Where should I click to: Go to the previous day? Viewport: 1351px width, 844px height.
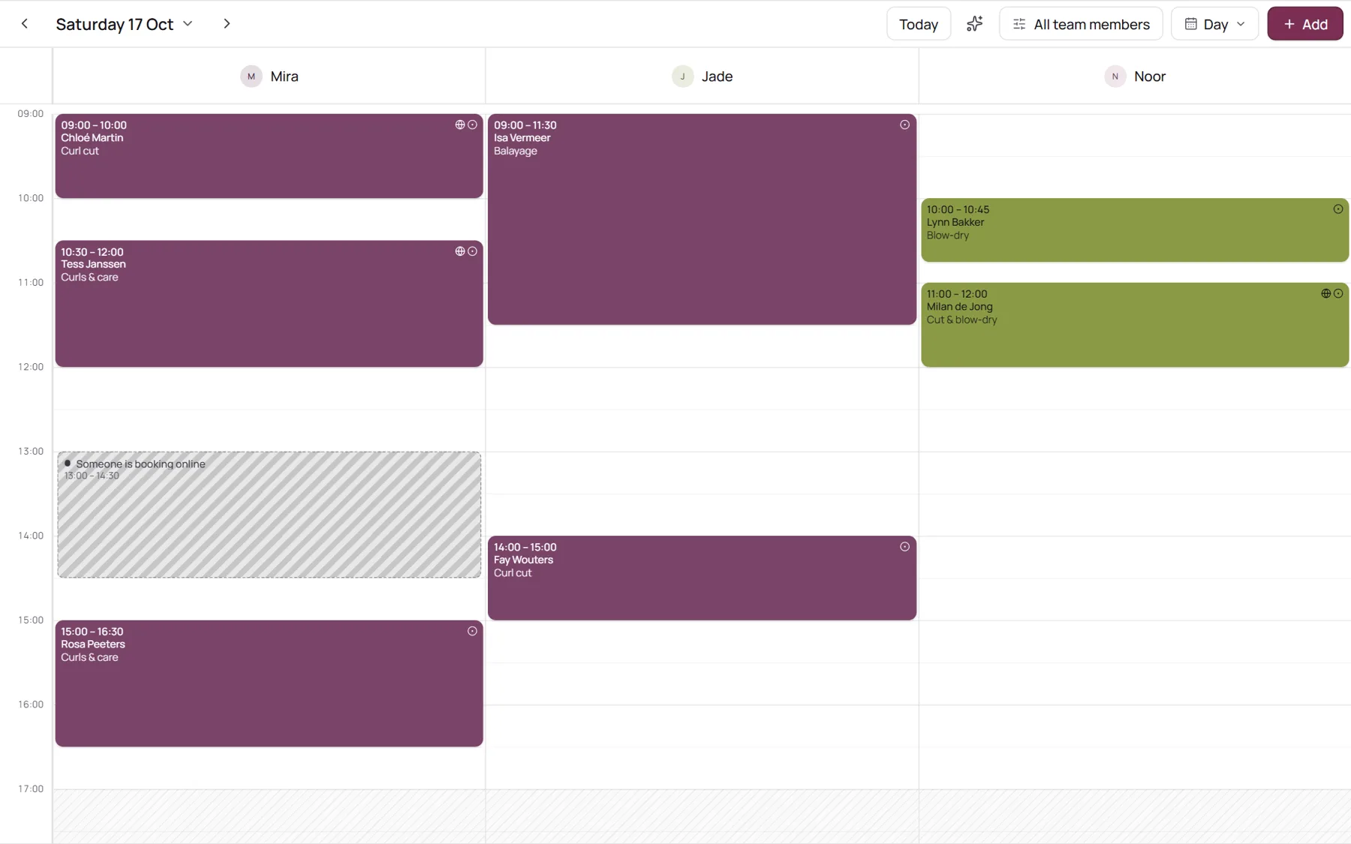coord(25,24)
